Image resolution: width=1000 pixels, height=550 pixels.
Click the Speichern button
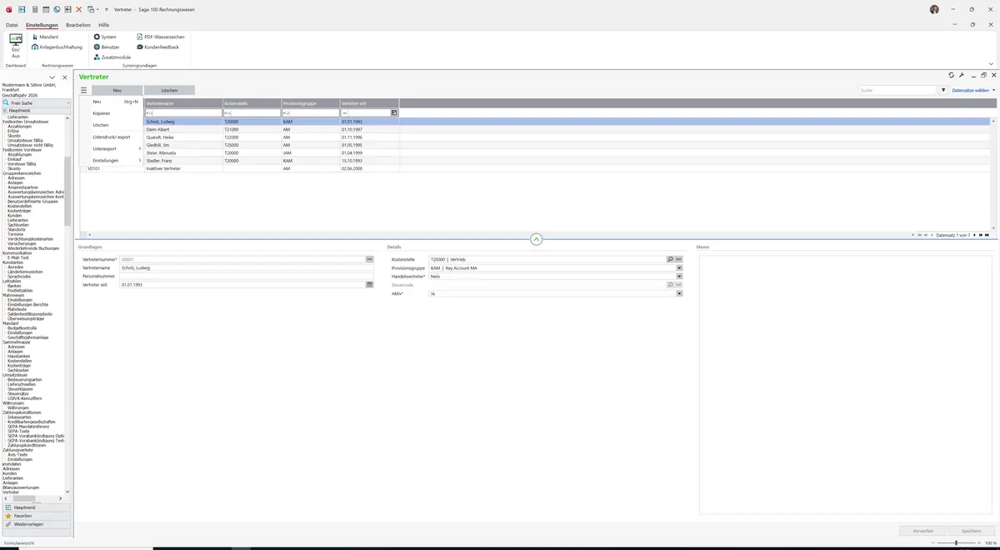click(x=972, y=531)
